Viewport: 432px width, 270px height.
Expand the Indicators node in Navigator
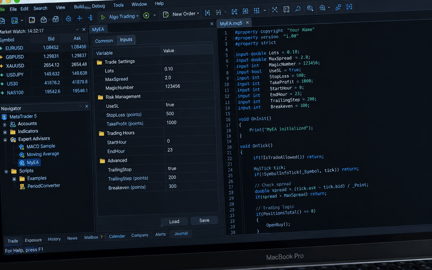pos(5,133)
